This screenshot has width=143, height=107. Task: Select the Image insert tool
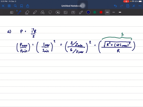coord(66,12)
